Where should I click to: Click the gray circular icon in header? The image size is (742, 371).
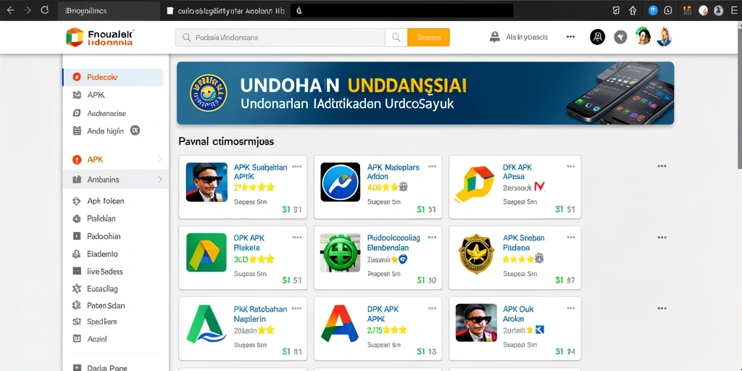point(620,37)
